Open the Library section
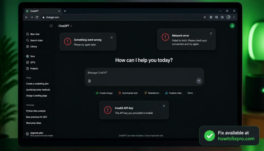This screenshot has width=264, height=151. (x=32, y=46)
